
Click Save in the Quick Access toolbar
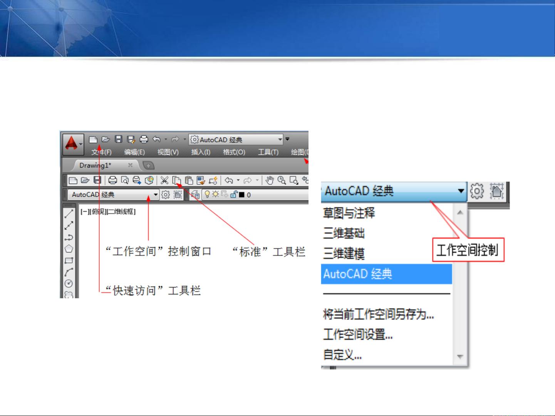tap(119, 139)
